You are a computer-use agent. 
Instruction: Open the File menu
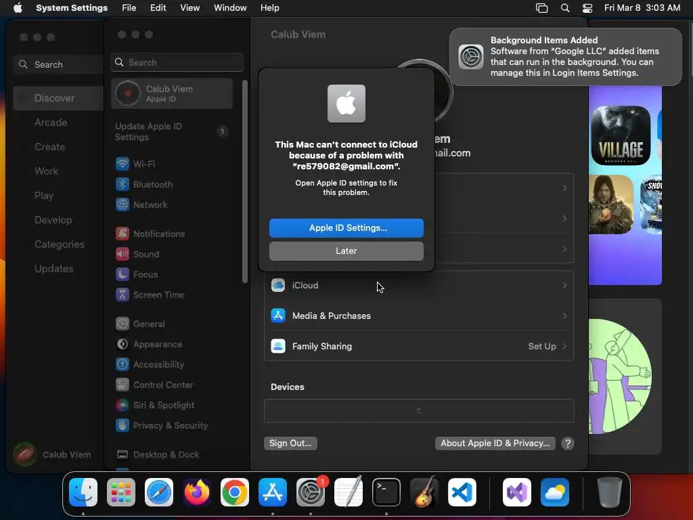click(129, 8)
